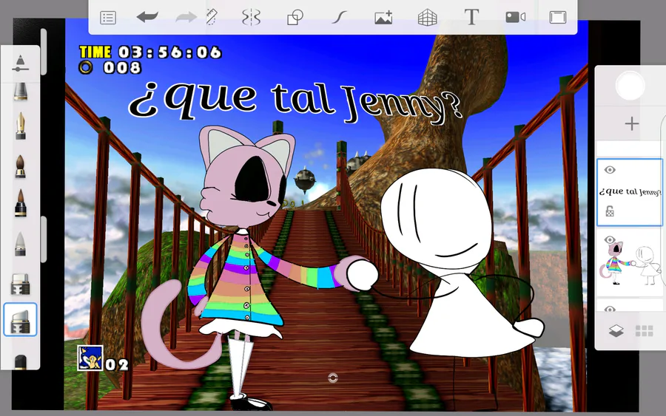
Task: Select the cat and ghost characters layer thumbnail
Action: [x=630, y=262]
